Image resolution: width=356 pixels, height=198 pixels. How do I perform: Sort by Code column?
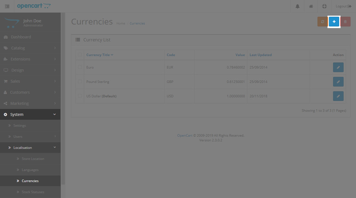(x=171, y=55)
